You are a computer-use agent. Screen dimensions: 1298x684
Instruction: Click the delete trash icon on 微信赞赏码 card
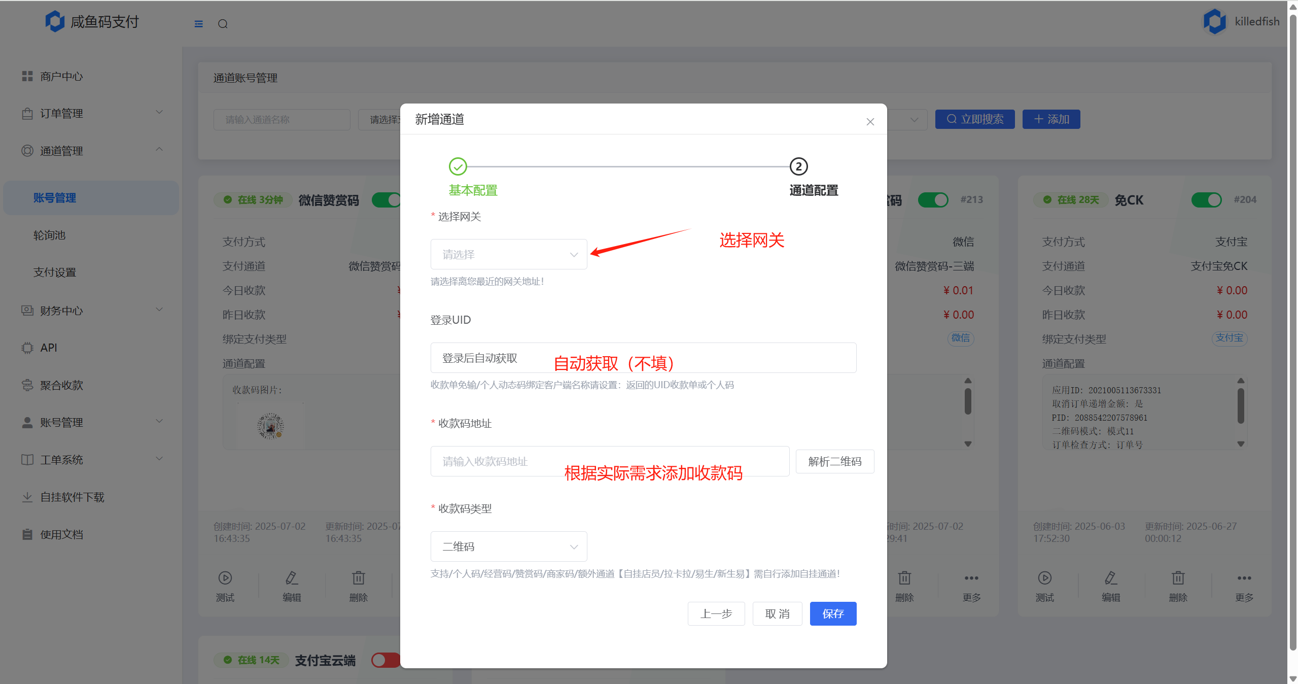pyautogui.click(x=358, y=578)
